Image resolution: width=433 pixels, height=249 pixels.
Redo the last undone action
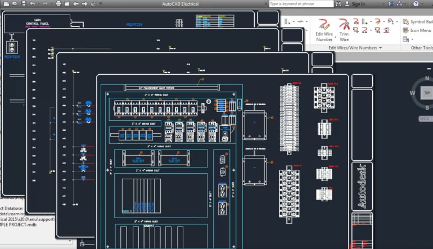click(45, 4)
